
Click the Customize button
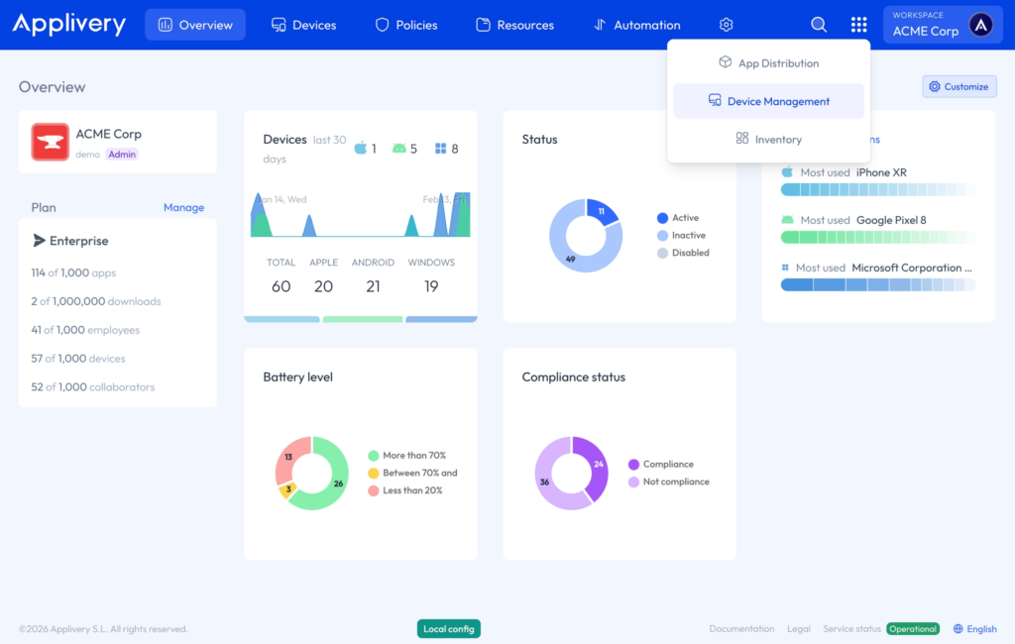959,86
